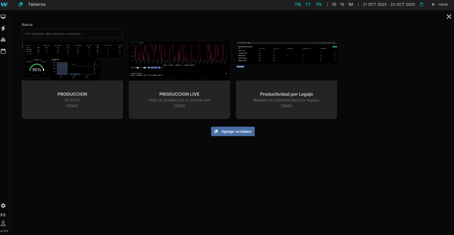Screen dimensions: 454x235
Task: Click the Buscar search input field
Action: [x=72, y=34]
